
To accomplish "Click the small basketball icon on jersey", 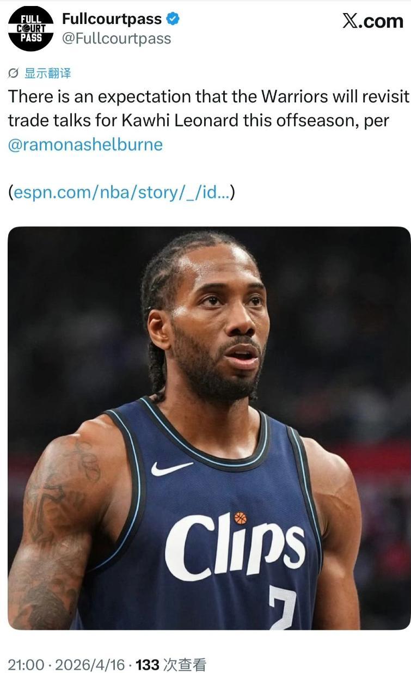I will point(240,518).
